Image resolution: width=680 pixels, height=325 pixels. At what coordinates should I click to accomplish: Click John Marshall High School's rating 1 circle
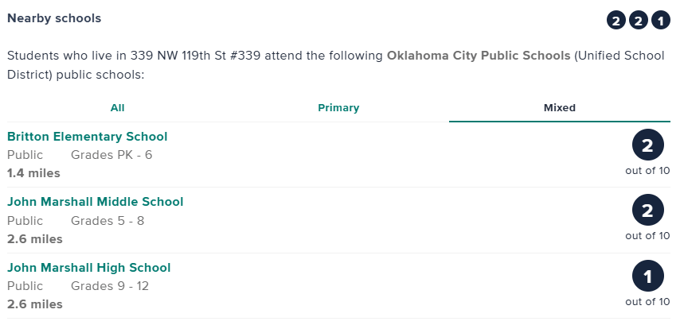(647, 277)
